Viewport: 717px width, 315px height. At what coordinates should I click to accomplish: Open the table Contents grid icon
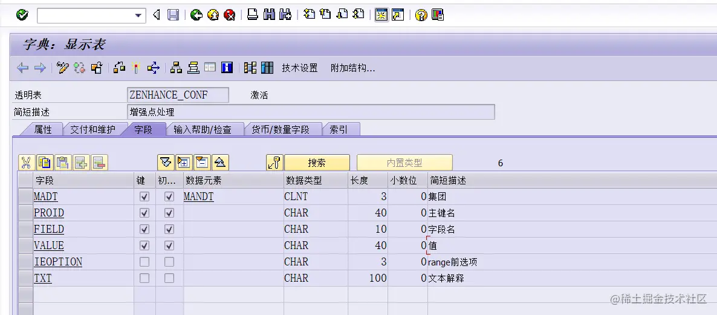tap(267, 68)
